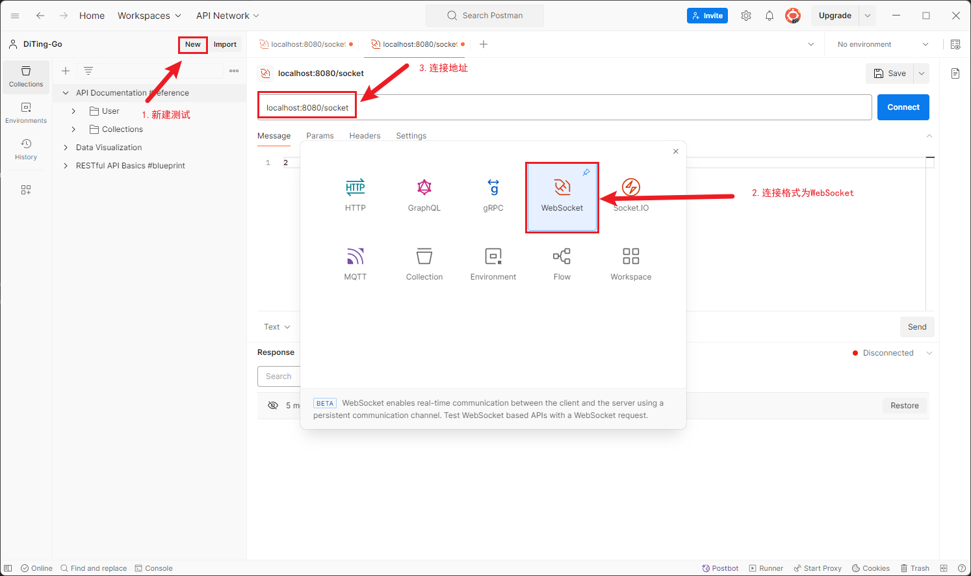The width and height of the screenshot is (971, 576).
Task: Switch to the Params tab
Action: [x=320, y=136]
